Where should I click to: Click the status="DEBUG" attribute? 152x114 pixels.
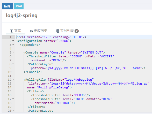coord(57,41)
